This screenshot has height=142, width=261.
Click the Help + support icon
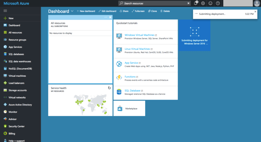point(5,141)
